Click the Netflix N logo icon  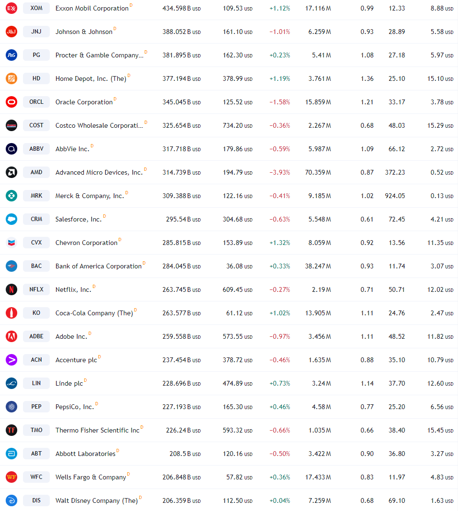11,289
